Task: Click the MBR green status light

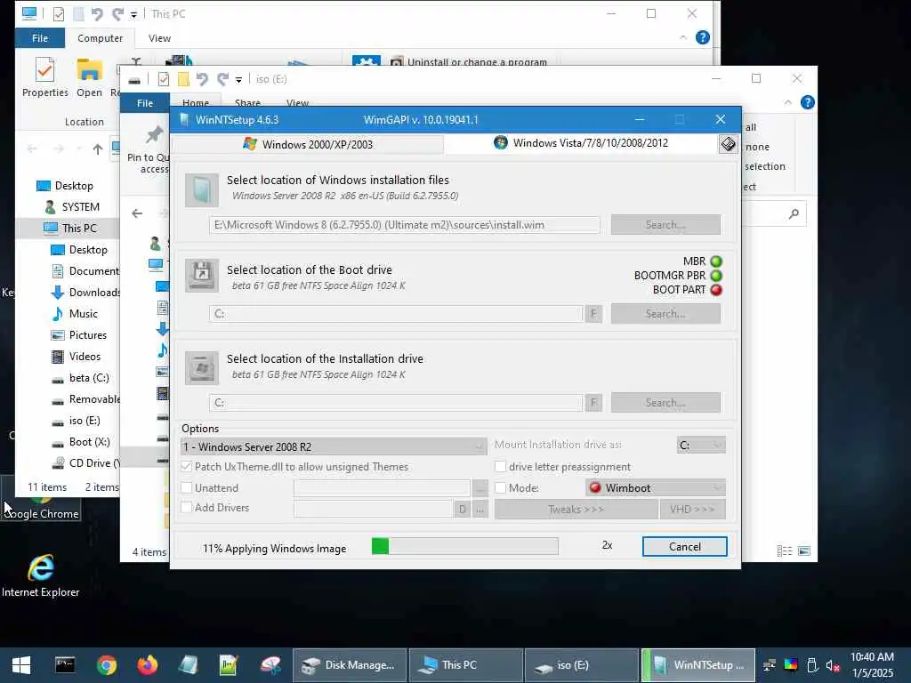Action: tap(716, 261)
